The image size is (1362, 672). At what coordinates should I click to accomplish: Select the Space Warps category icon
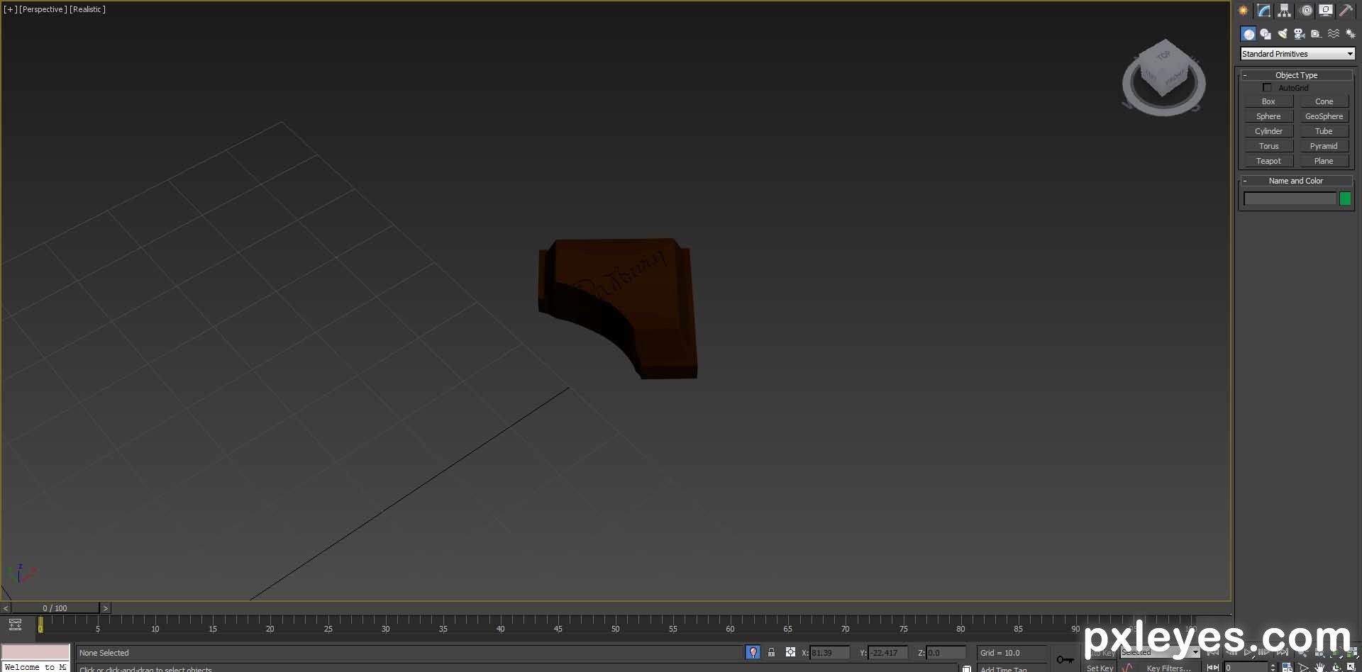click(1334, 34)
